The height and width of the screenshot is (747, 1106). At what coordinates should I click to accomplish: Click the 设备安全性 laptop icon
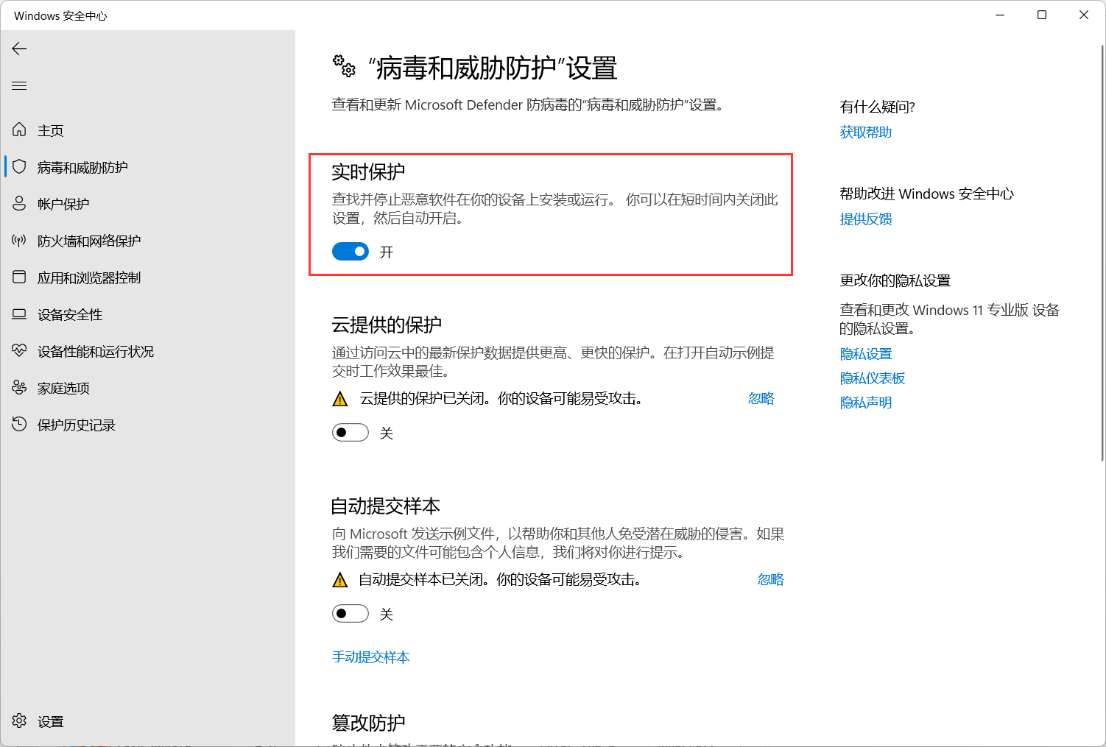19,314
